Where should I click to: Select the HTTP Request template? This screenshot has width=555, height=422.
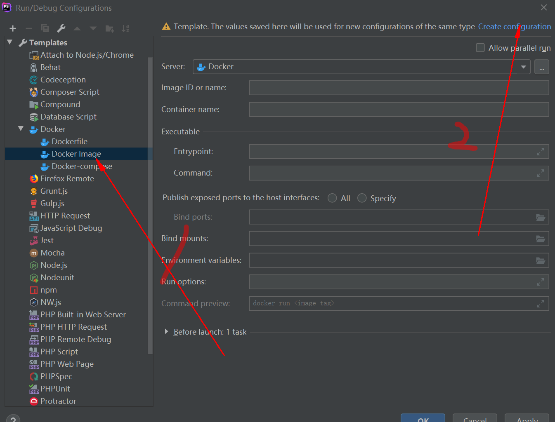click(x=78, y=216)
